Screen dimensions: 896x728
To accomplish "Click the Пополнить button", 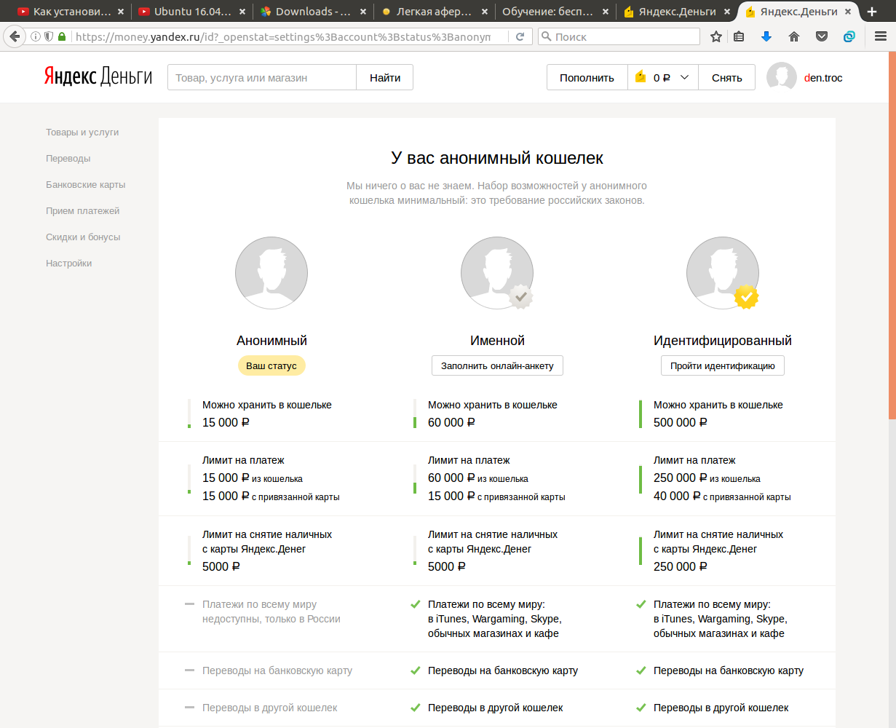I will coord(587,77).
